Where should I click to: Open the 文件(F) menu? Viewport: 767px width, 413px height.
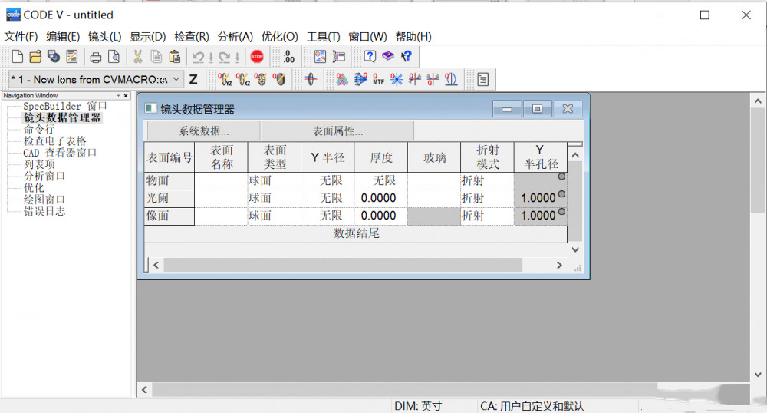point(21,37)
